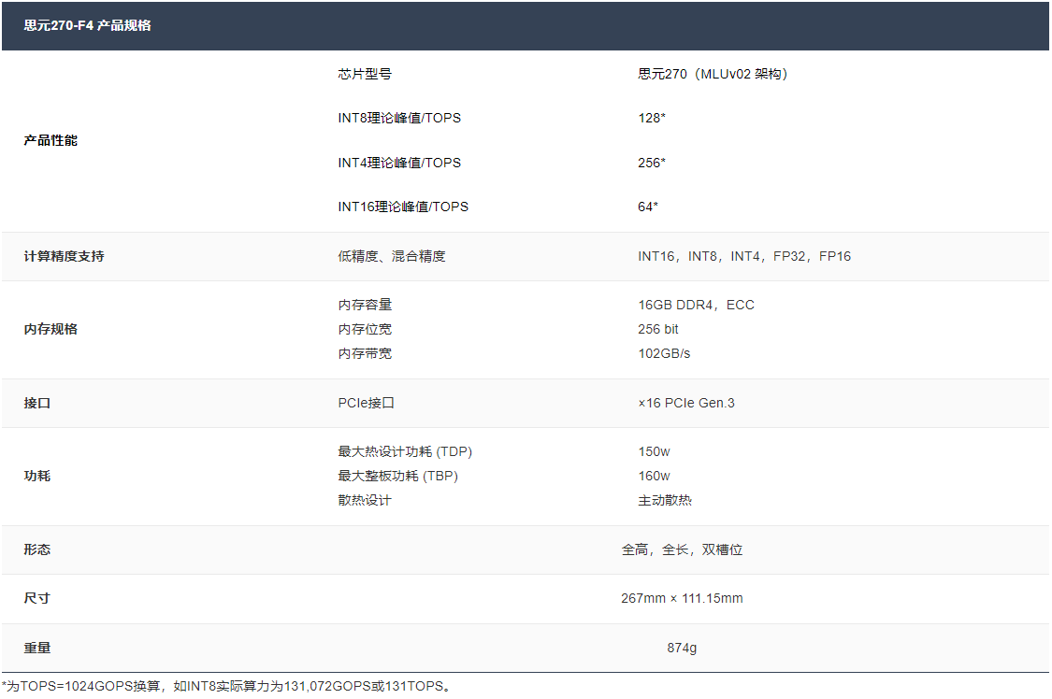This screenshot has height=699, width=1052.
Task: Click the 内存位宽 label
Action: pos(365,329)
